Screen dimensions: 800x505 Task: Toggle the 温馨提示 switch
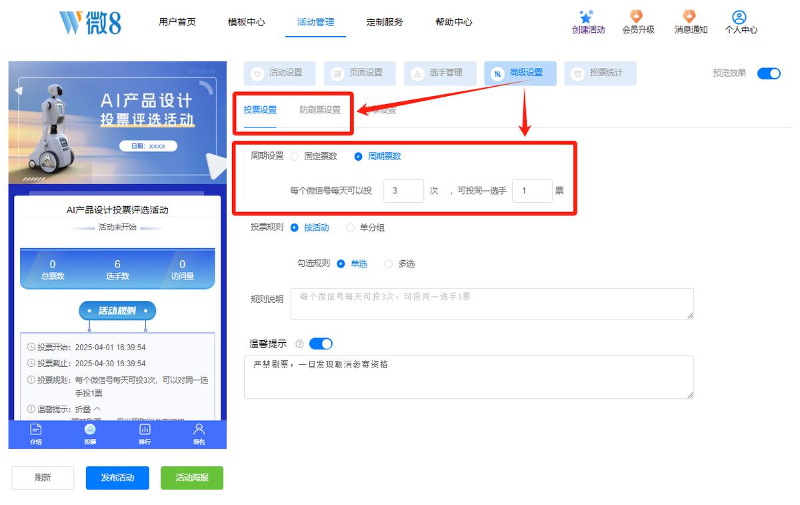pos(321,344)
